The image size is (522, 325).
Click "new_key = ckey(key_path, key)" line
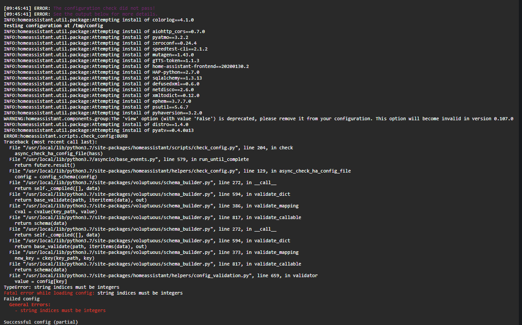[x=55, y=258]
